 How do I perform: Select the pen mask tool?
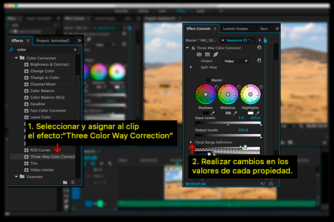(215, 54)
